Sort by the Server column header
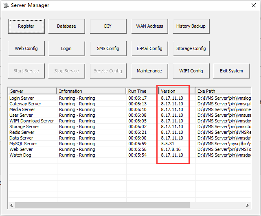The height and width of the screenshot is (216, 261). click(33, 91)
